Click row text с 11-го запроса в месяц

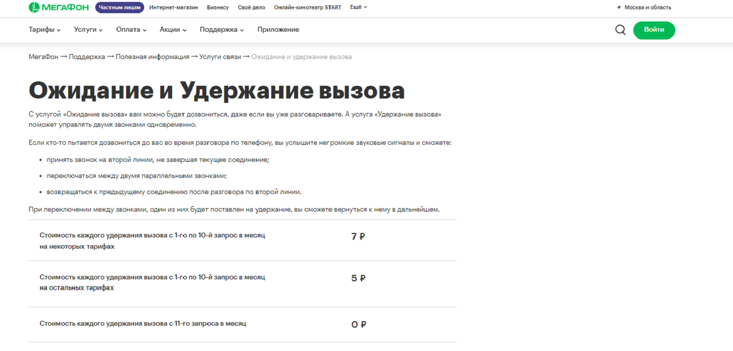pyautogui.click(x=208, y=323)
